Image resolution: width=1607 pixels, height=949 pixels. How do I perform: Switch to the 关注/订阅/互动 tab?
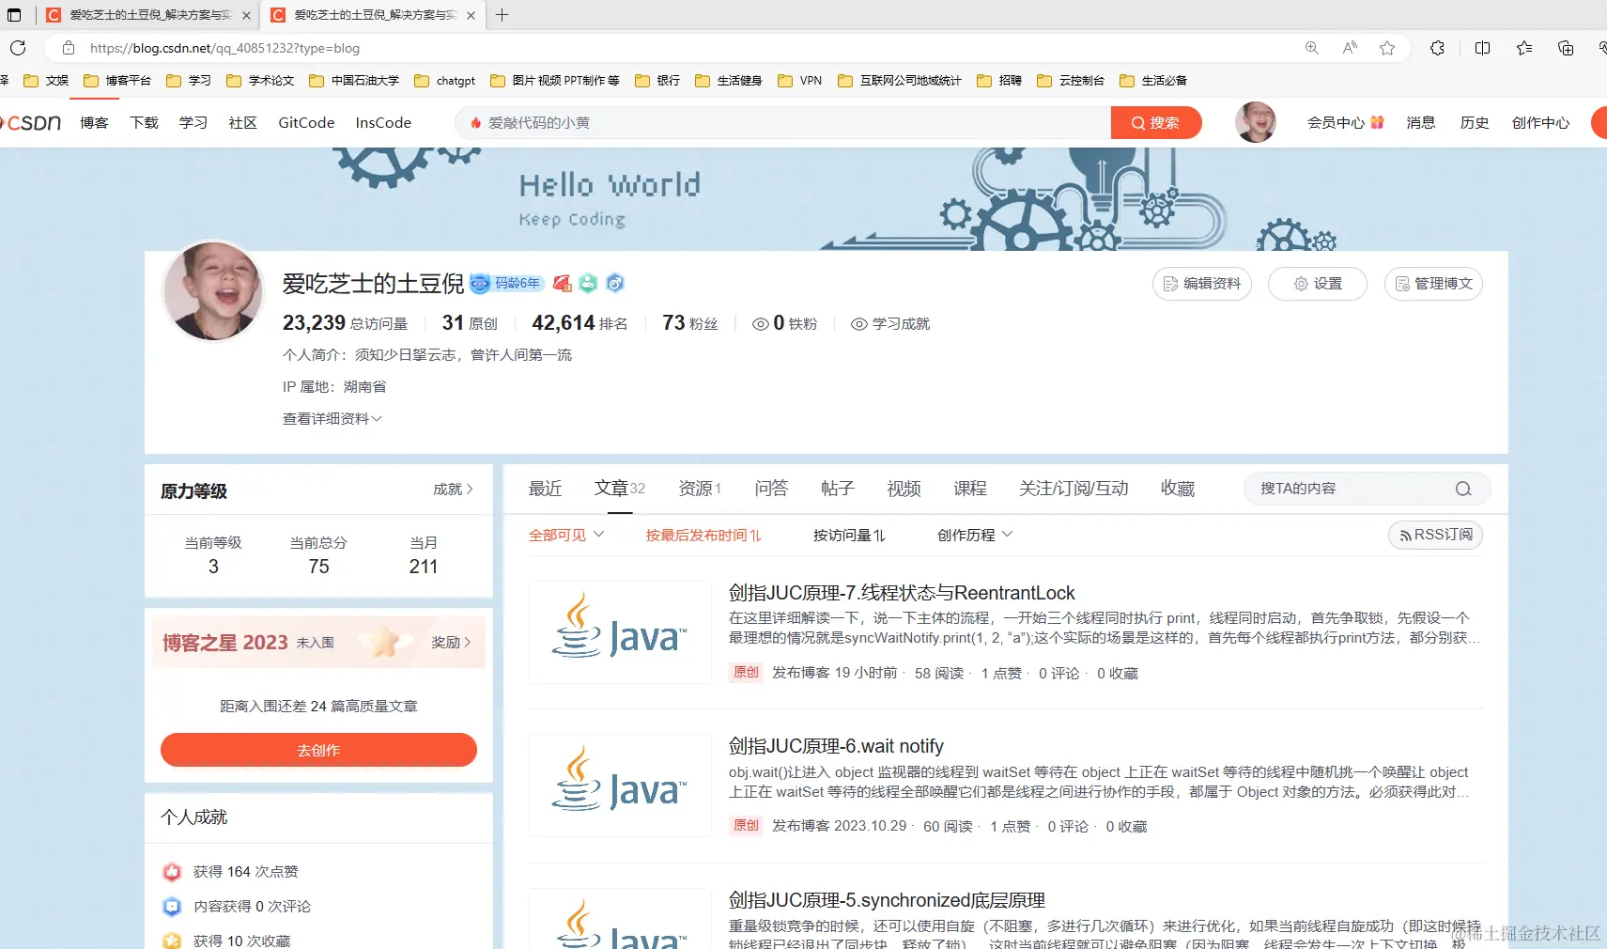tap(1074, 489)
